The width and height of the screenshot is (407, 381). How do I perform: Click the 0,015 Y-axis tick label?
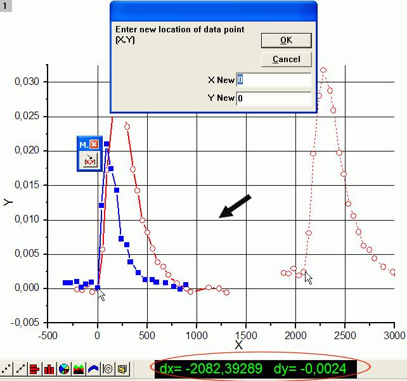pos(27,184)
